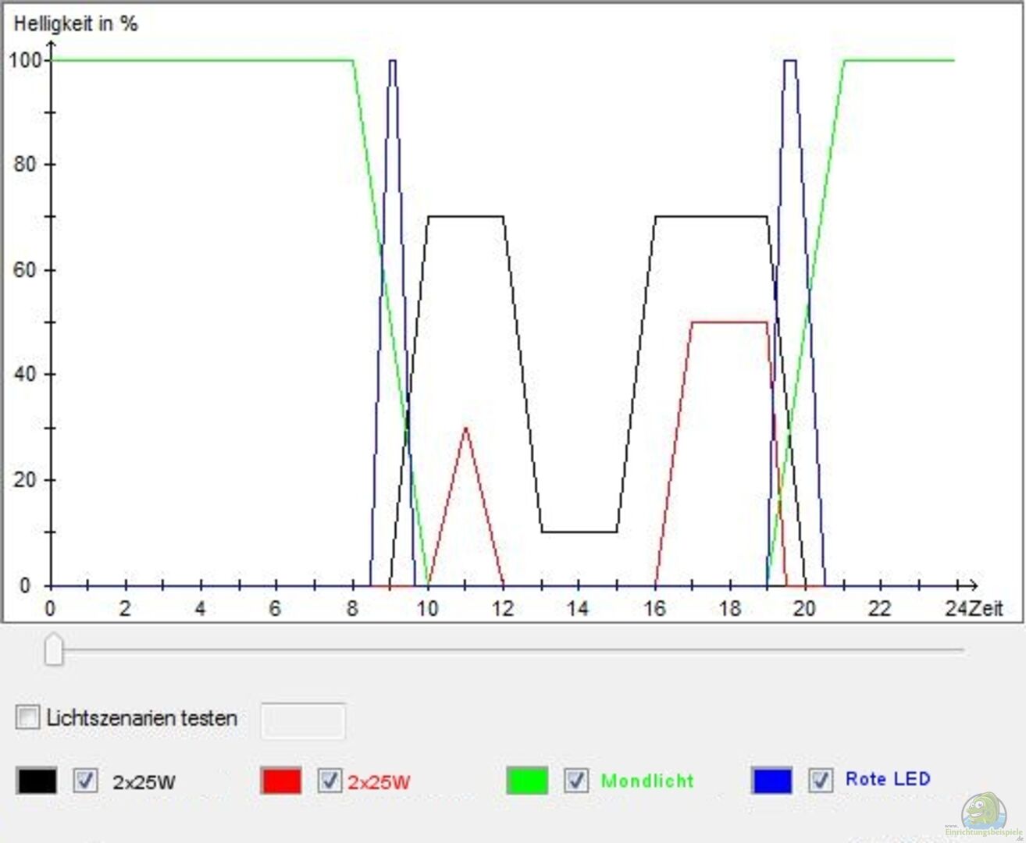The height and width of the screenshot is (843, 1026).
Task: Open the blue Rote LED color swatch
Action: pyautogui.click(x=771, y=780)
